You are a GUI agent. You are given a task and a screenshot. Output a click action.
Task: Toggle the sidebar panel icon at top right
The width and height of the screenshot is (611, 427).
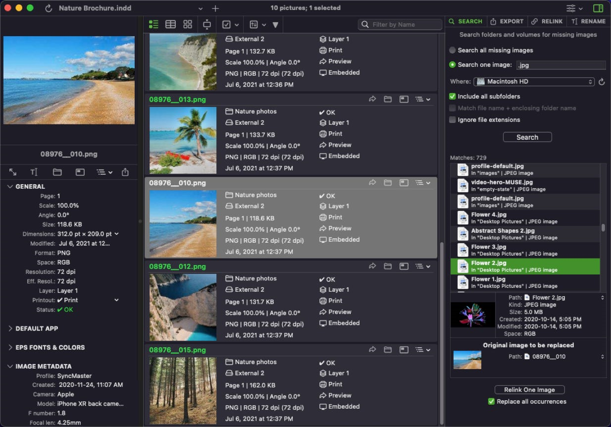(598, 8)
